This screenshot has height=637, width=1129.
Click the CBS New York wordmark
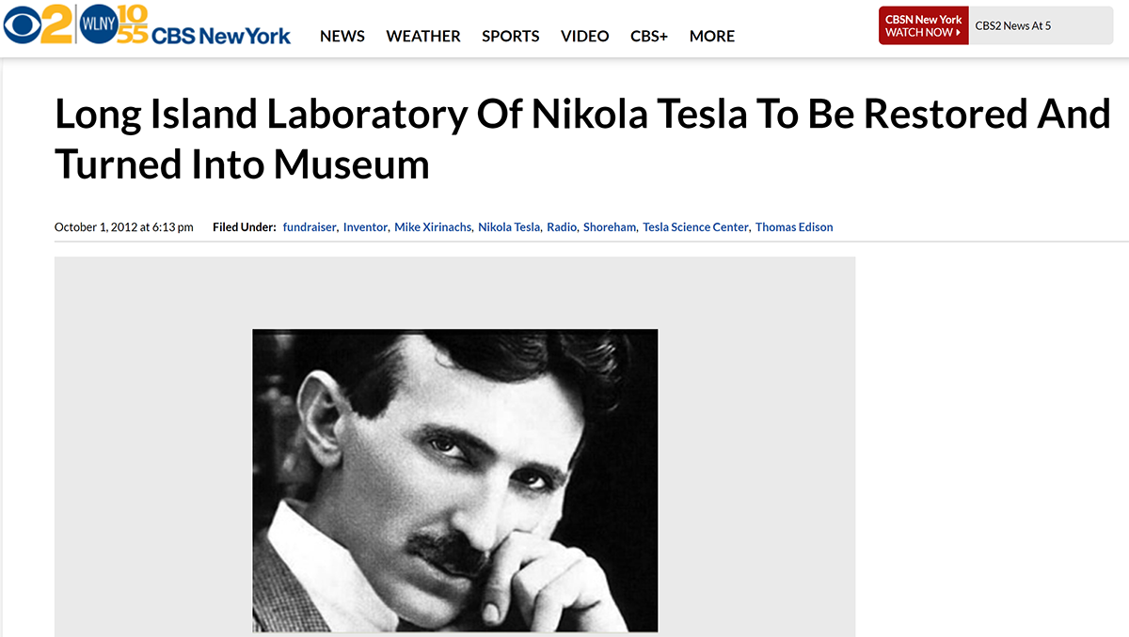coord(221,36)
